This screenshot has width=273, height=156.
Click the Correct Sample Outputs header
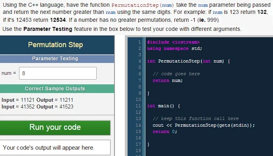pyautogui.click(x=55, y=89)
